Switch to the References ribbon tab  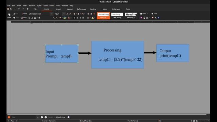coord(81,9)
